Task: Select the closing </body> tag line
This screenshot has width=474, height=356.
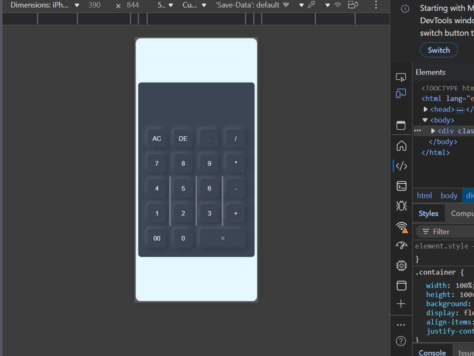Action: [x=443, y=141]
